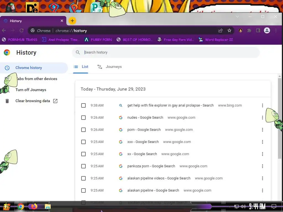Screen dimensions: 283x212
Task: Click the Chrome logo next to History heading
Action: (7, 52)
